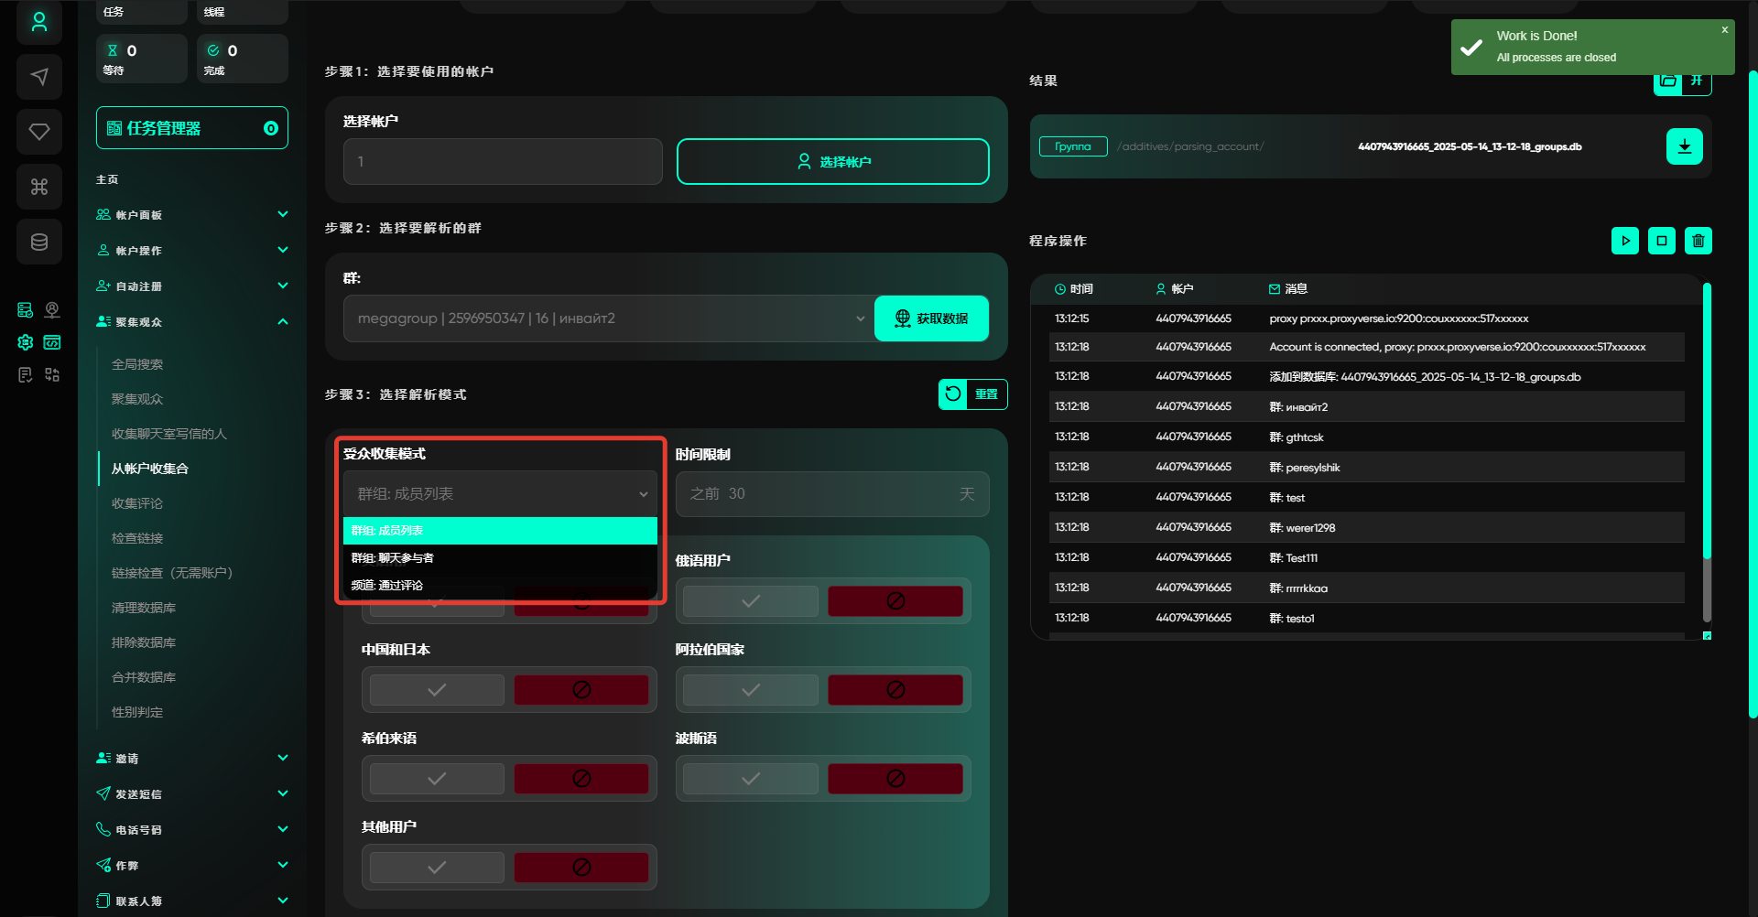Clear program log with trash icon
This screenshot has height=917, width=1758.
[x=1698, y=241]
